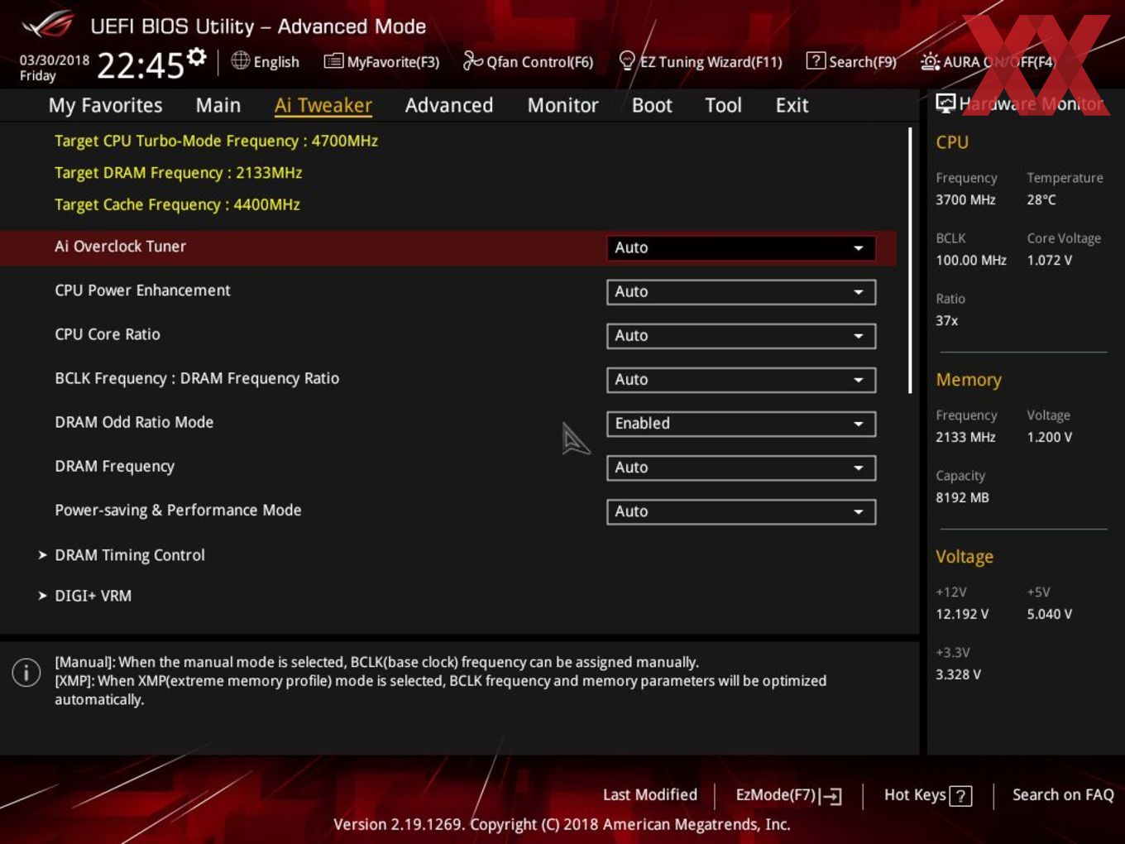1125x844 pixels.
Task: Switch to Advanced tab
Action: point(449,105)
